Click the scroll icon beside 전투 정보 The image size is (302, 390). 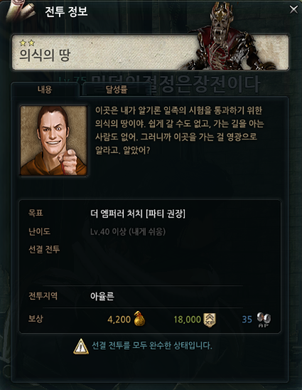[21, 11]
